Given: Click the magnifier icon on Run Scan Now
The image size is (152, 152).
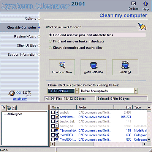Looking at the screenshot, I should [x=62, y=65].
